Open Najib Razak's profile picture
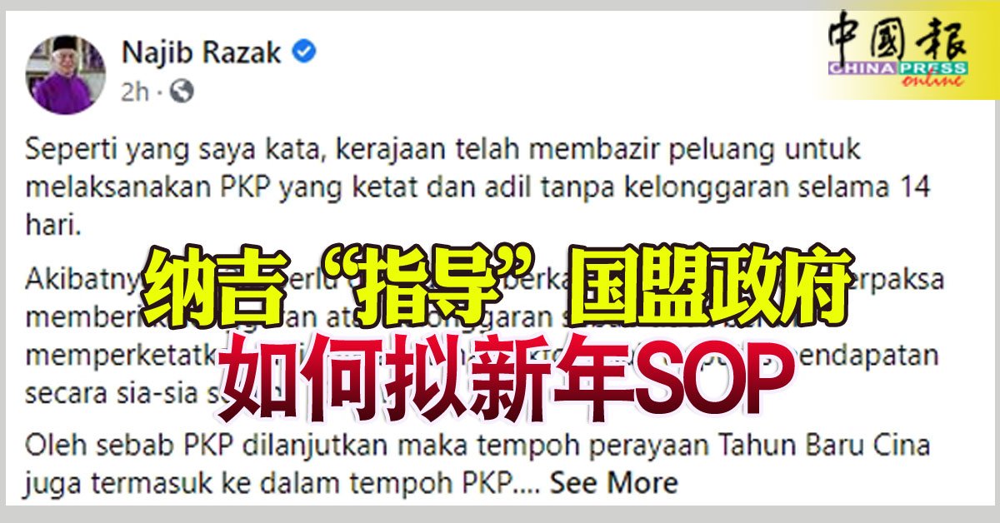1000x523 pixels. click(66, 73)
